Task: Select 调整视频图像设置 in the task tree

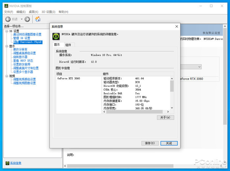Action: pyautogui.click(x=25, y=83)
